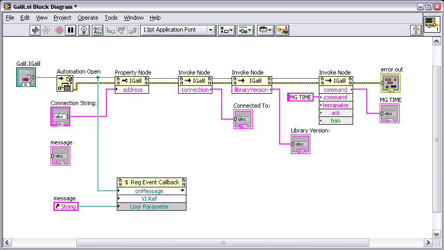Screen dimensions: 444x250
Task: Click the vertical scrollbar down arrow
Action: 437,234
